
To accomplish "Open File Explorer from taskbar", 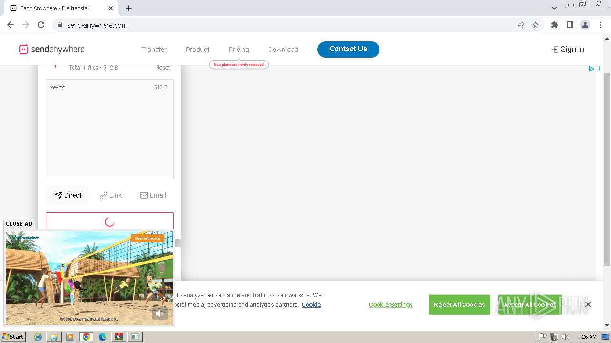I will tap(54, 337).
